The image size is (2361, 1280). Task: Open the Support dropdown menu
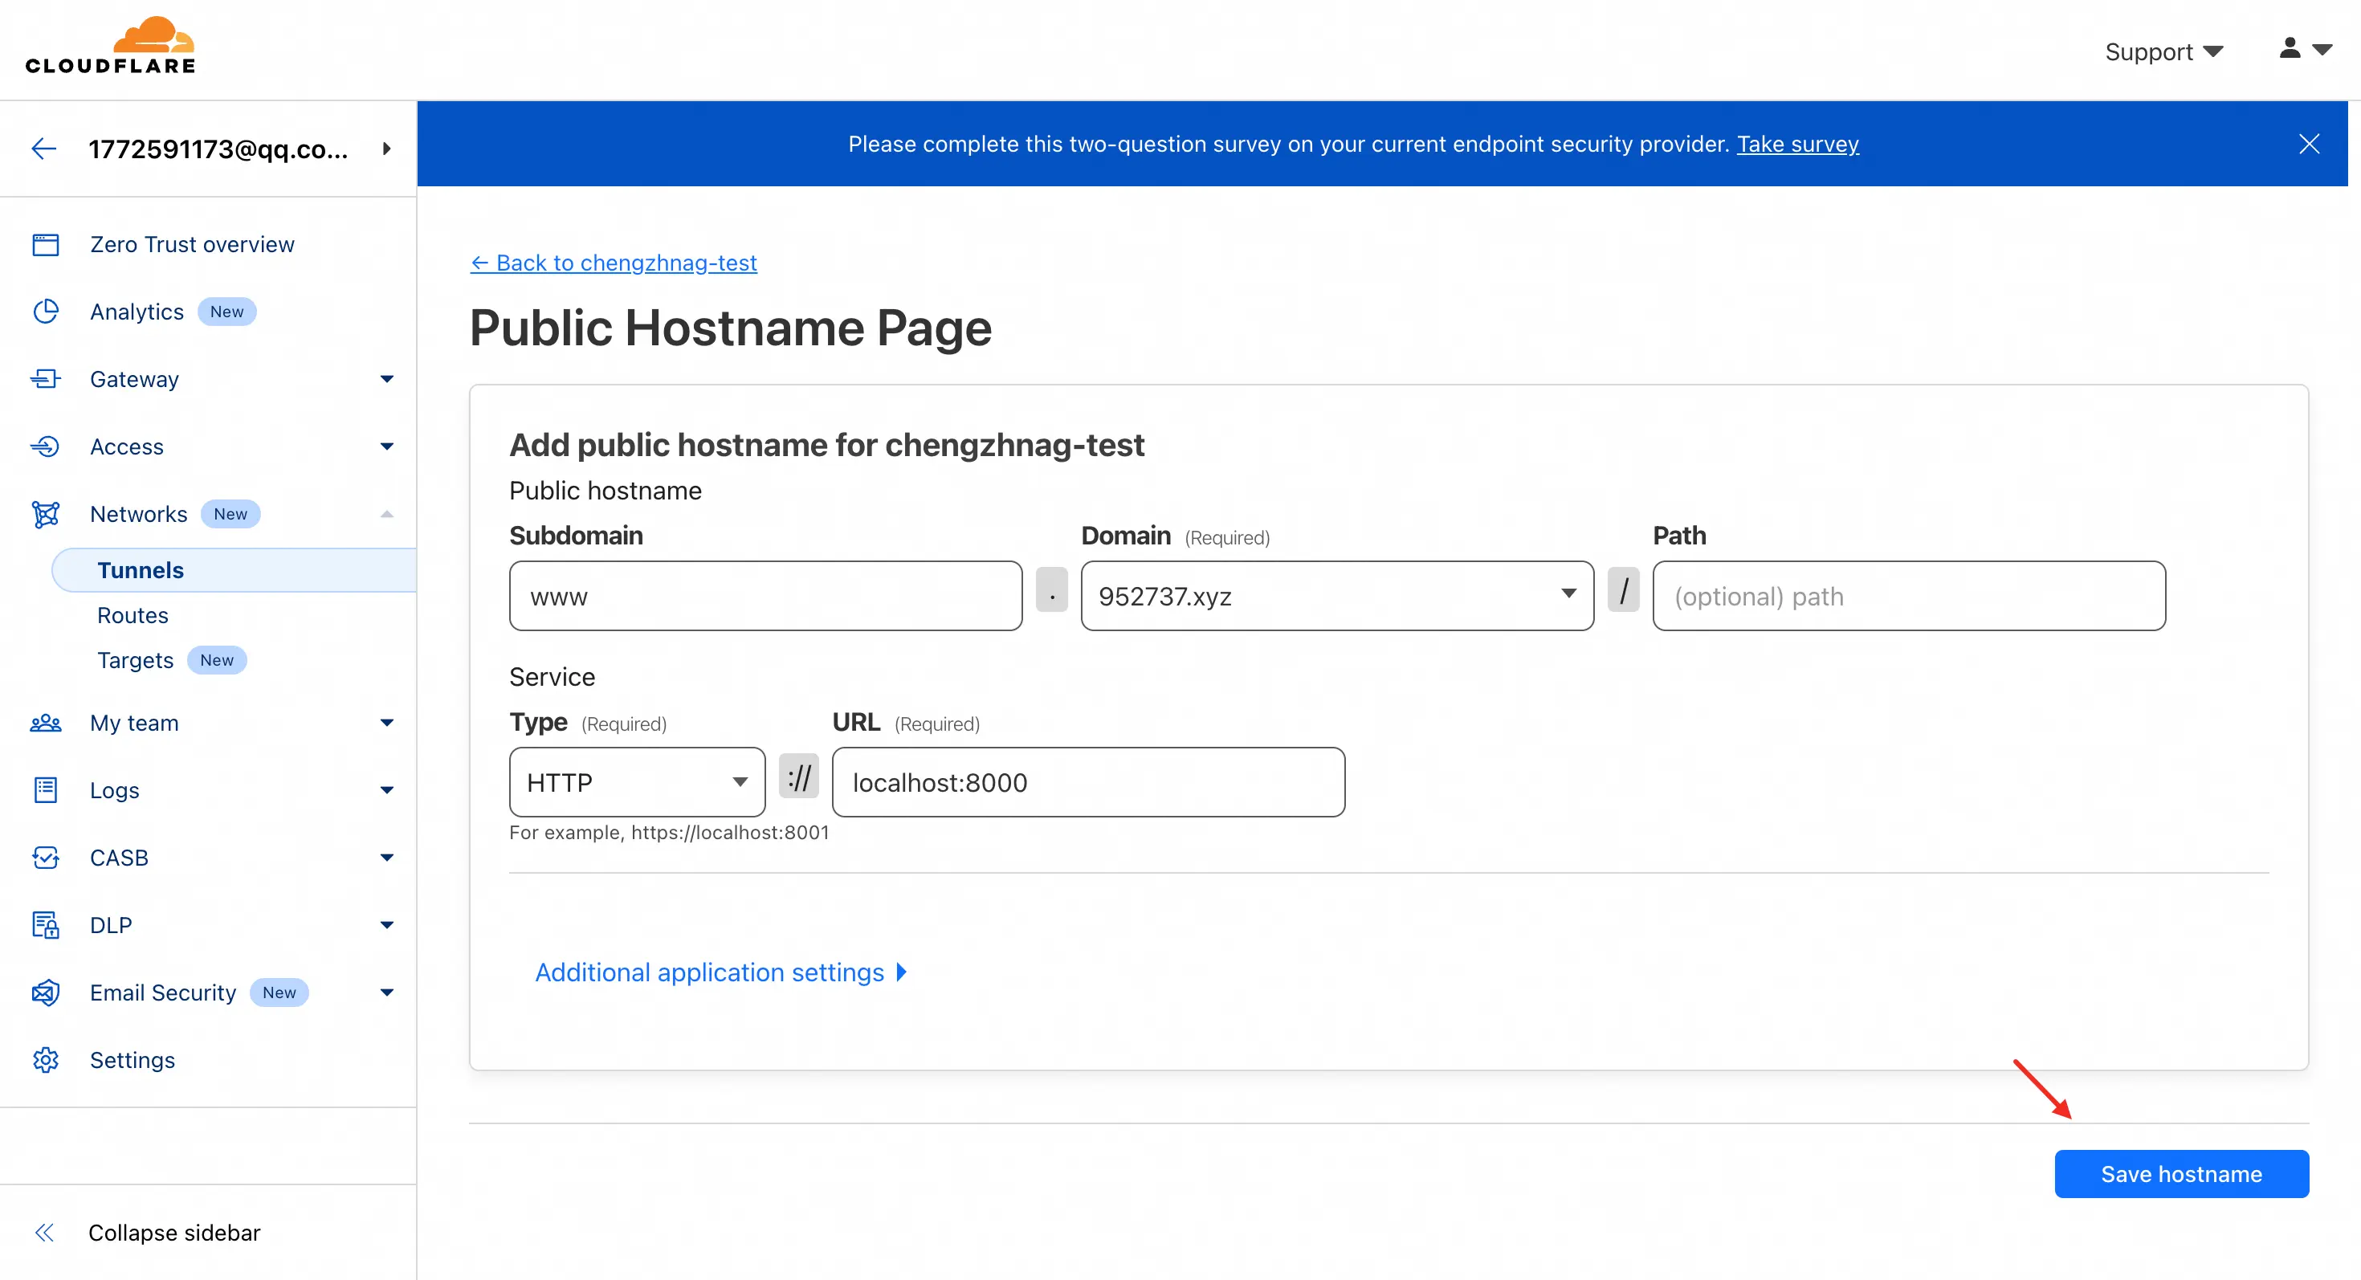2164,52
